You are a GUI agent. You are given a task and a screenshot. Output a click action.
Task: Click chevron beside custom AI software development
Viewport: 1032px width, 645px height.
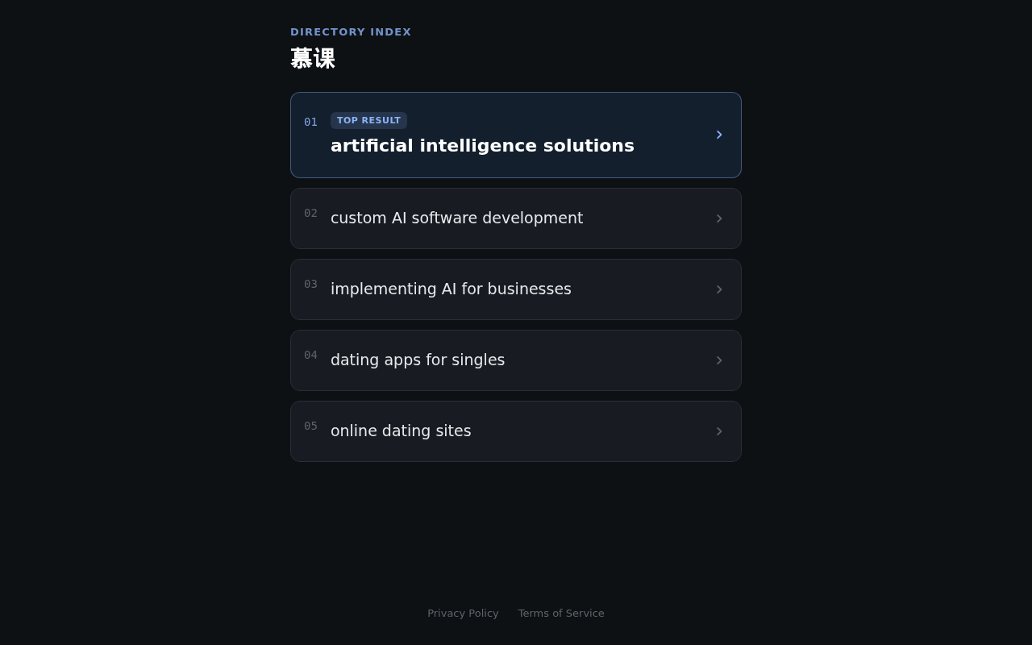719,218
